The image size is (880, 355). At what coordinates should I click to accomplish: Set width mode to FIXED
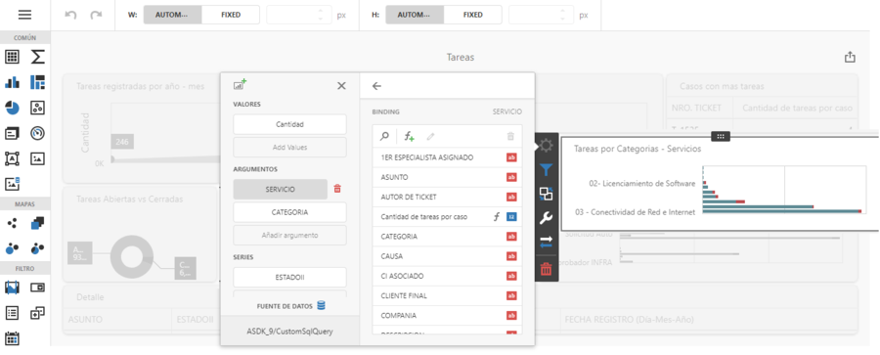(230, 16)
